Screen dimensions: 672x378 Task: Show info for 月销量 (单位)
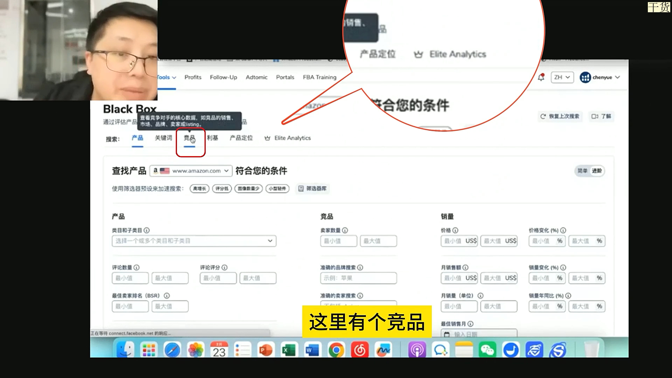[x=480, y=296]
